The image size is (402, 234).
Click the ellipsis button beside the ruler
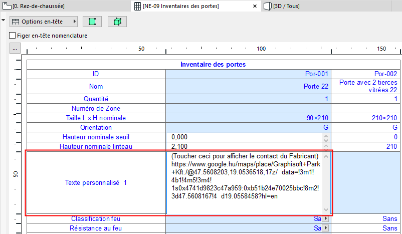pos(15,49)
